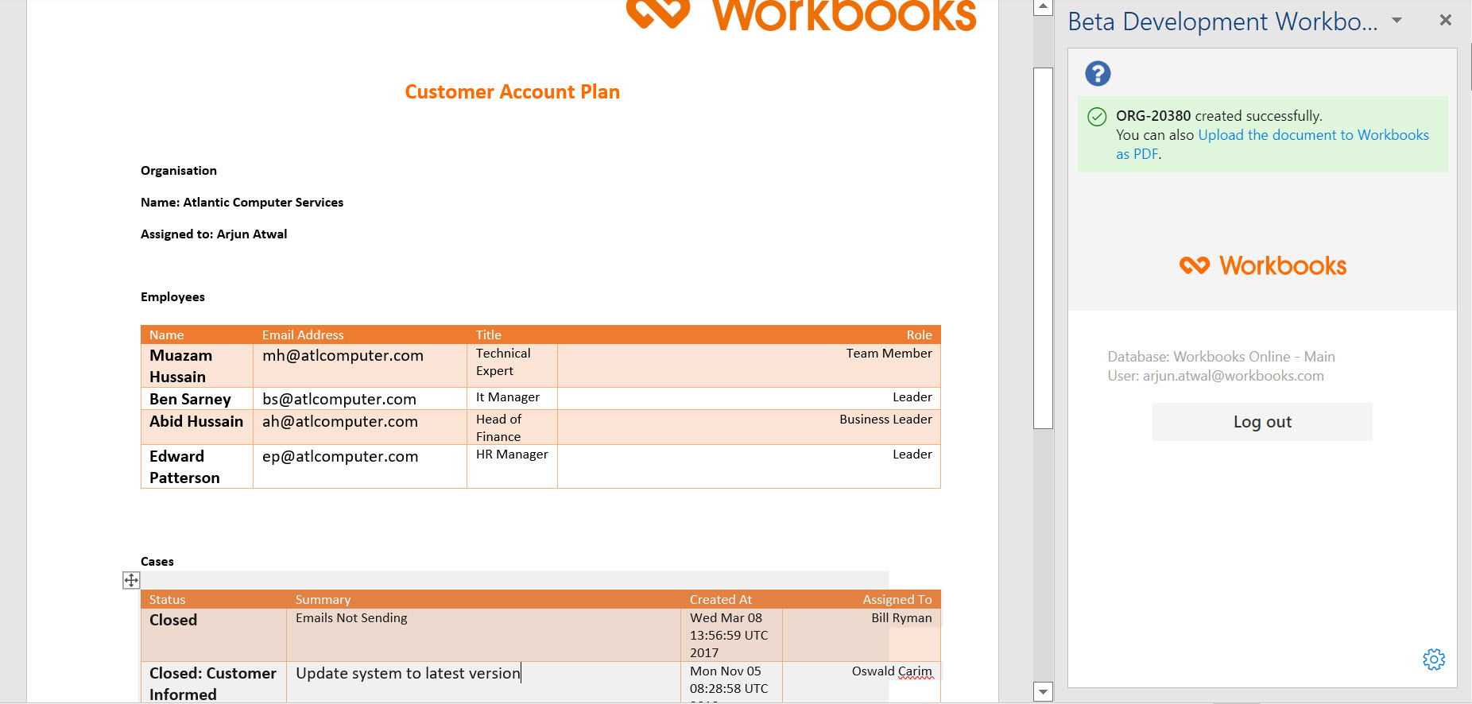Click the document scrollbar down arrow
1472x704 pixels.
[1043, 692]
